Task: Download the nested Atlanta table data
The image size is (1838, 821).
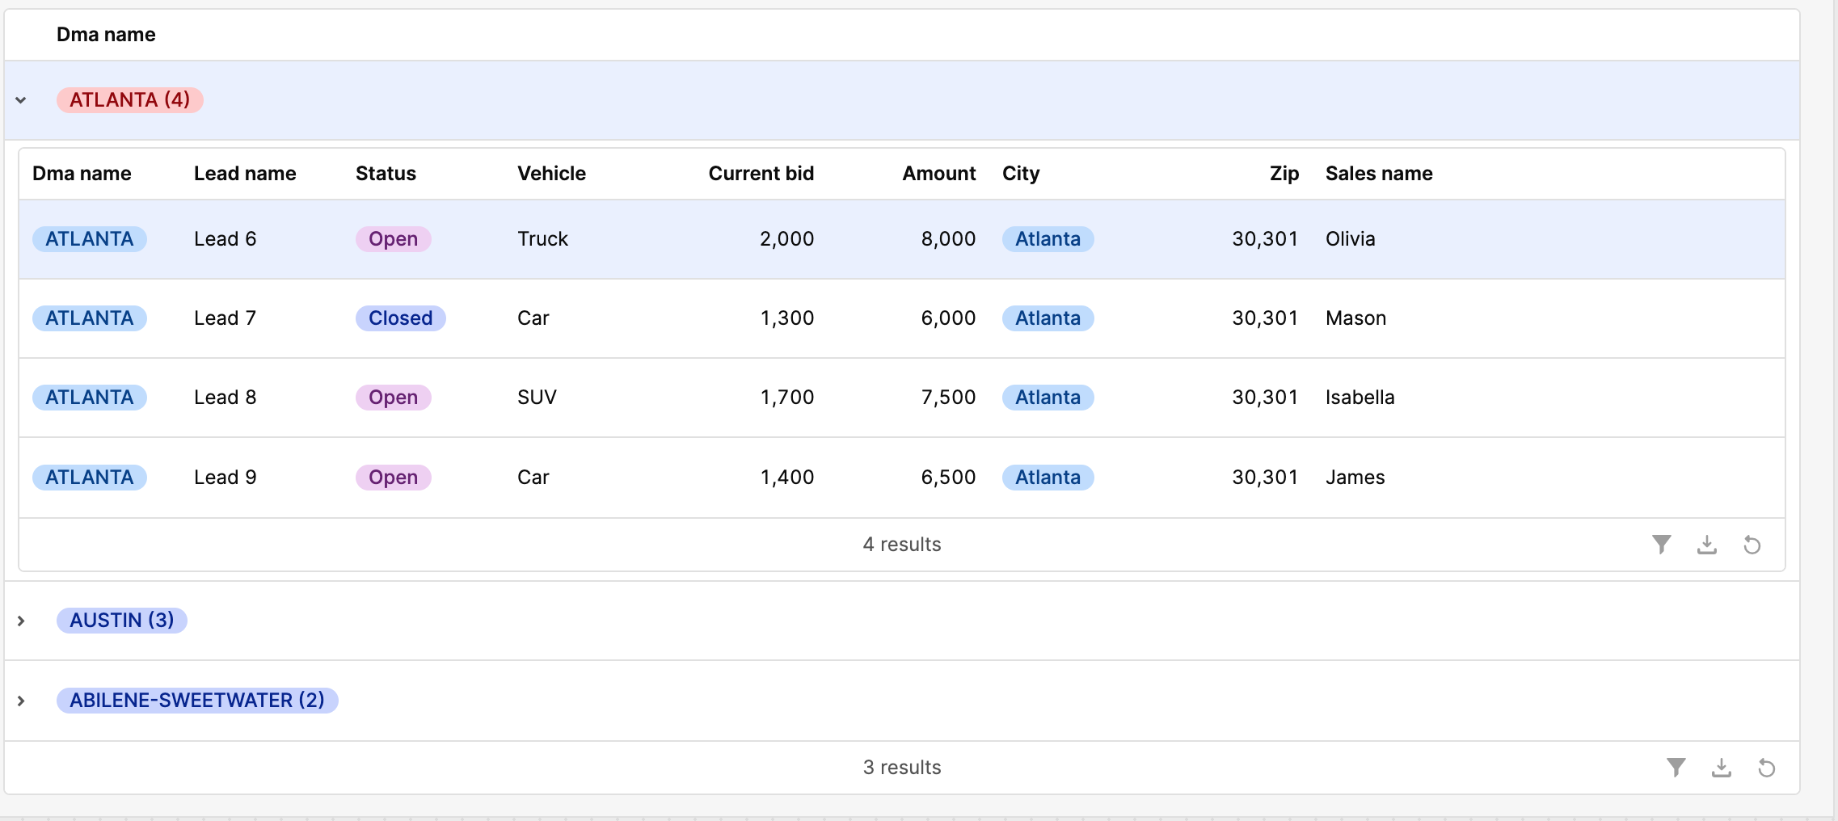Action: pyautogui.click(x=1706, y=545)
